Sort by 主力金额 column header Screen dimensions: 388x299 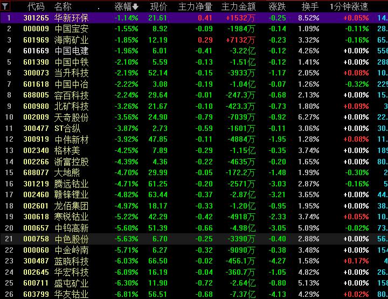click(x=239, y=6)
